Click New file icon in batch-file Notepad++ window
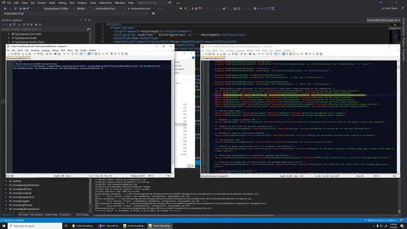Screen dimensions: 407x229 (8, 53)
